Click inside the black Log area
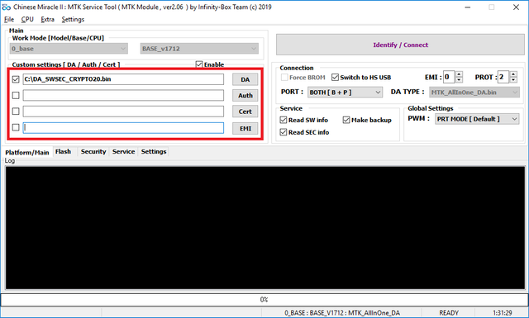 [264, 228]
